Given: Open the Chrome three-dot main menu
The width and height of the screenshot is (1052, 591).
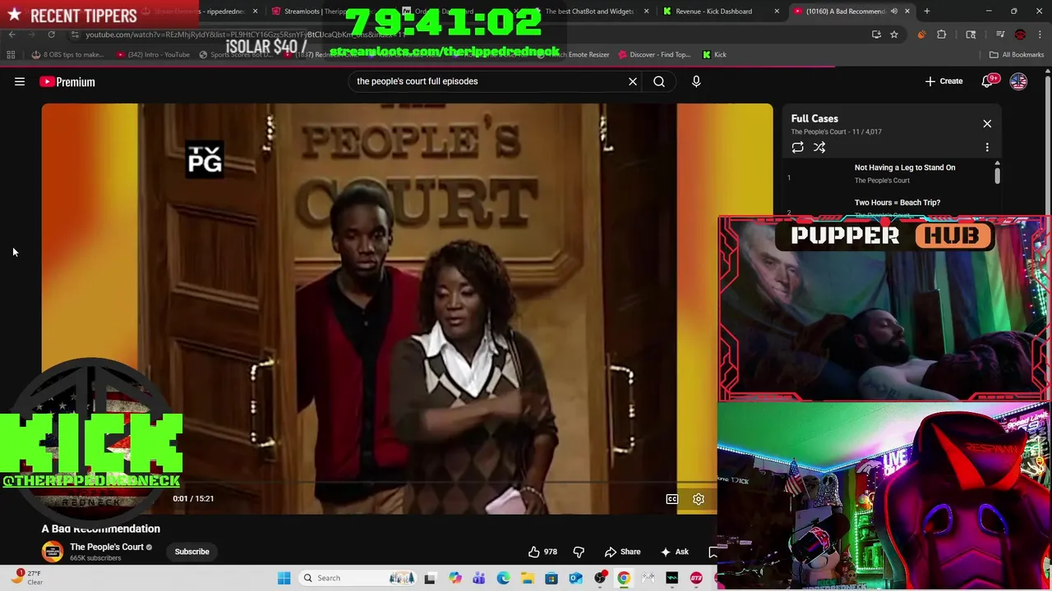Looking at the screenshot, I should (1040, 34).
